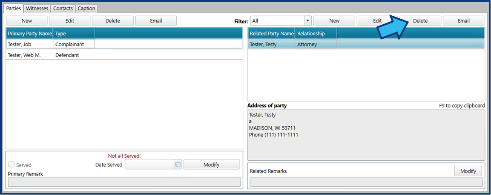Image resolution: width=491 pixels, height=195 pixels.
Task: Sort by Relationship column header
Action: (x=316, y=34)
